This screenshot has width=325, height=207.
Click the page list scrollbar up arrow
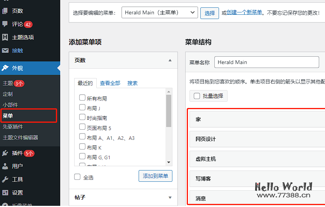pos(169,92)
